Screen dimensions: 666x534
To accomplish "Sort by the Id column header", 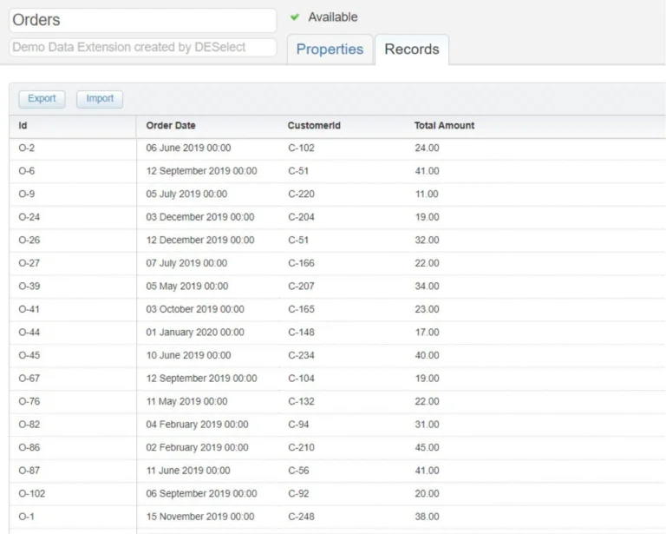I will coord(23,126).
